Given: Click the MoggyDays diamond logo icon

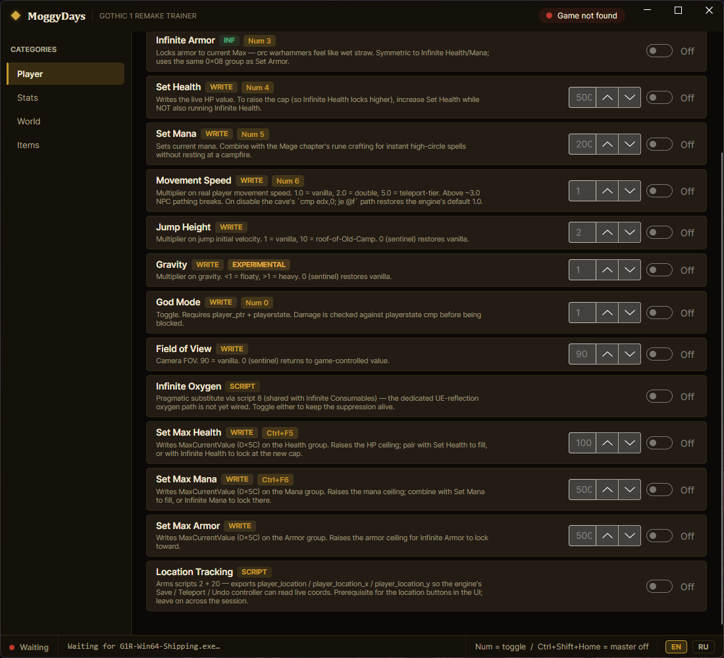Looking at the screenshot, I should pyautogui.click(x=16, y=16).
